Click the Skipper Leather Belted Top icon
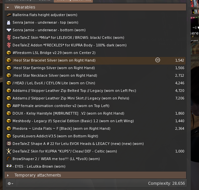This screenshot has width=199, height=190. point(9,90)
